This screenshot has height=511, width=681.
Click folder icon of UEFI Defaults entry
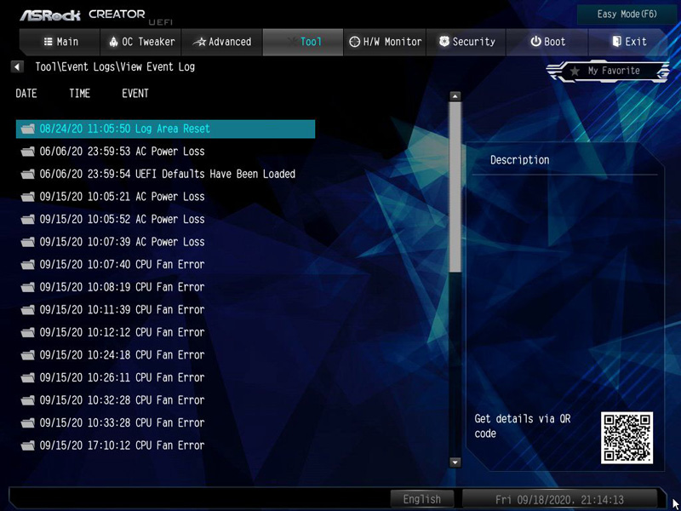coord(28,175)
